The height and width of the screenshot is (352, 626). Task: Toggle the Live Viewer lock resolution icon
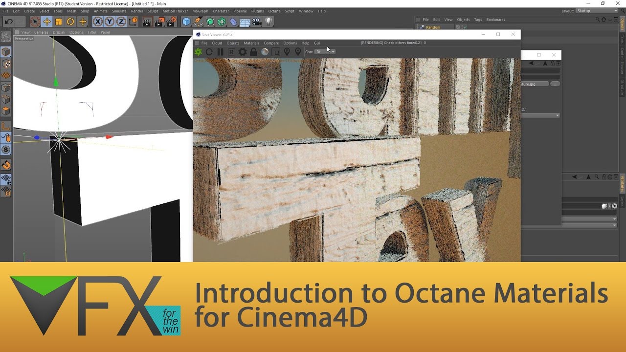pos(253,52)
